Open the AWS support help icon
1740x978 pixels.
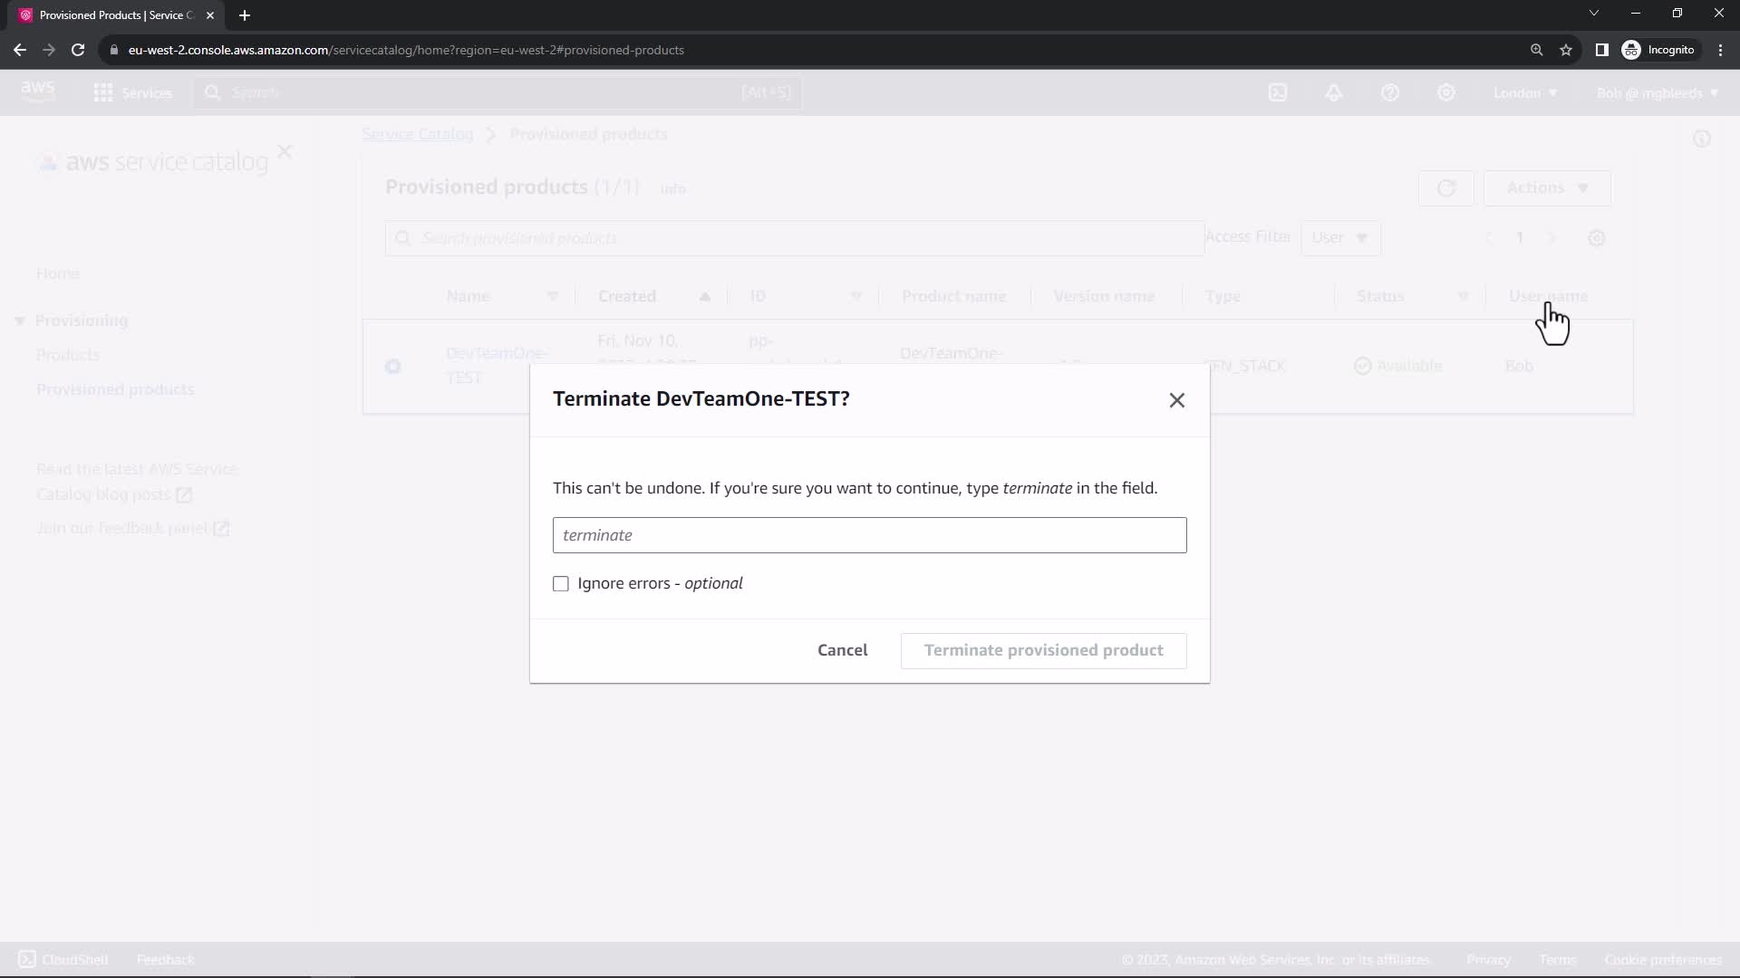click(x=1390, y=92)
